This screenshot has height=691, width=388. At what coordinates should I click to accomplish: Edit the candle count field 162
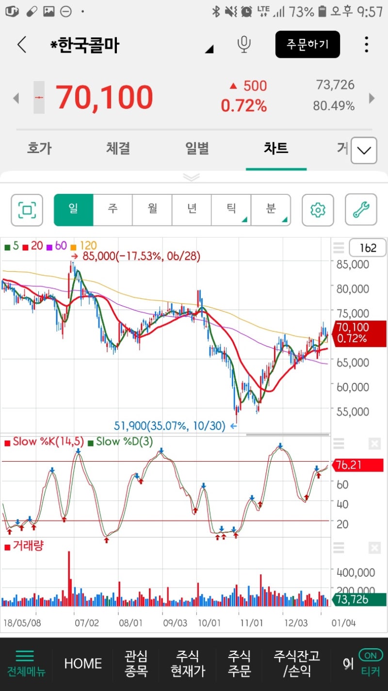pyautogui.click(x=368, y=248)
